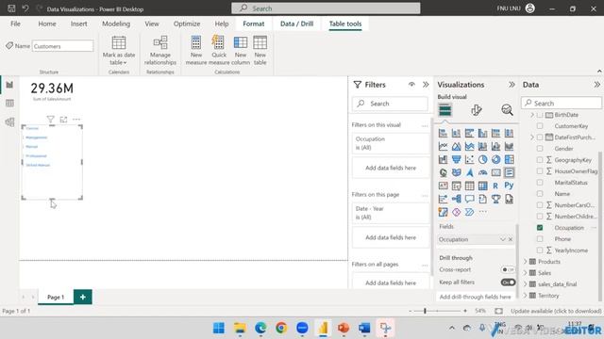
Task: Click Save icon in title bar
Action: click(x=11, y=8)
